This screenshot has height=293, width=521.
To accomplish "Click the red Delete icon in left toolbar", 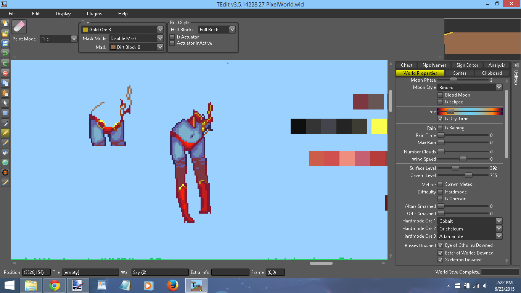I will pos(5,73).
